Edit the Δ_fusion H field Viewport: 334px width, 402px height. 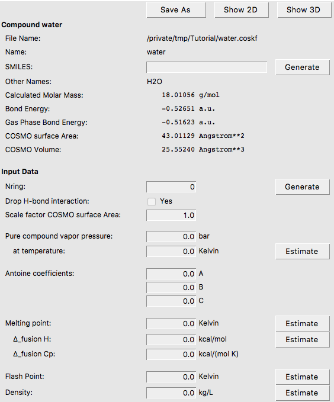click(x=171, y=340)
